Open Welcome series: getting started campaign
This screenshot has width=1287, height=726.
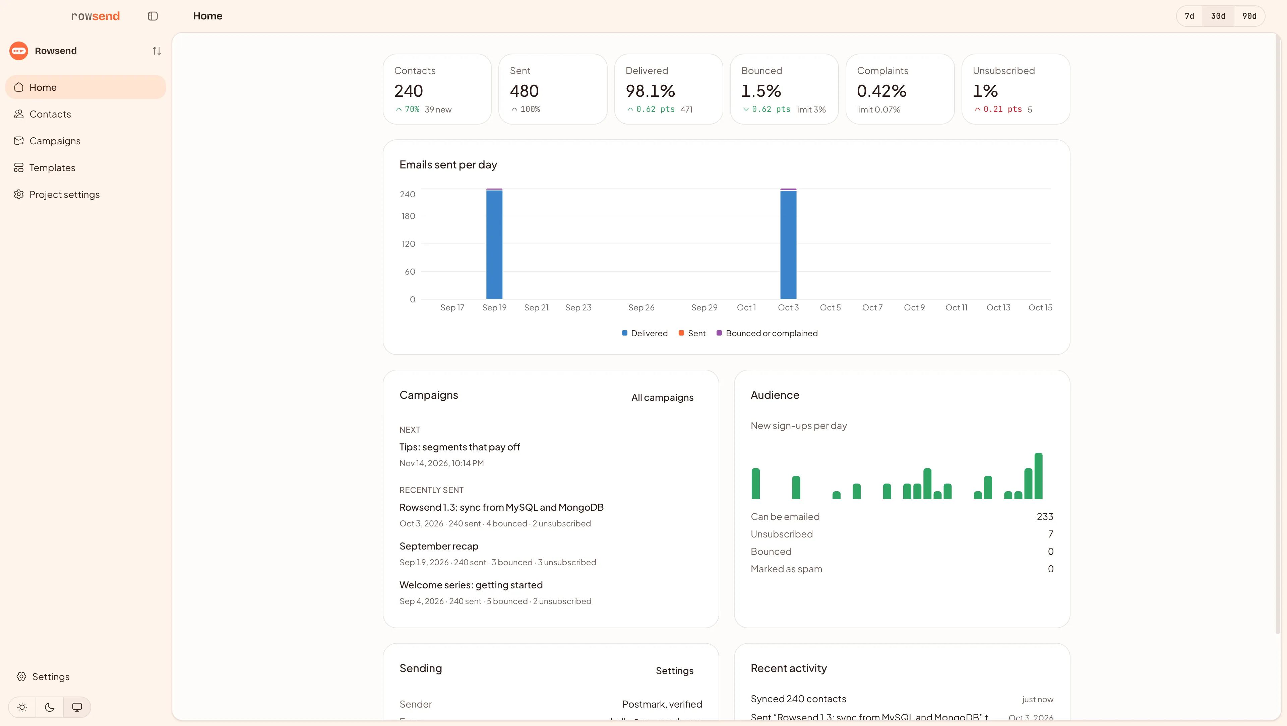pyautogui.click(x=471, y=585)
